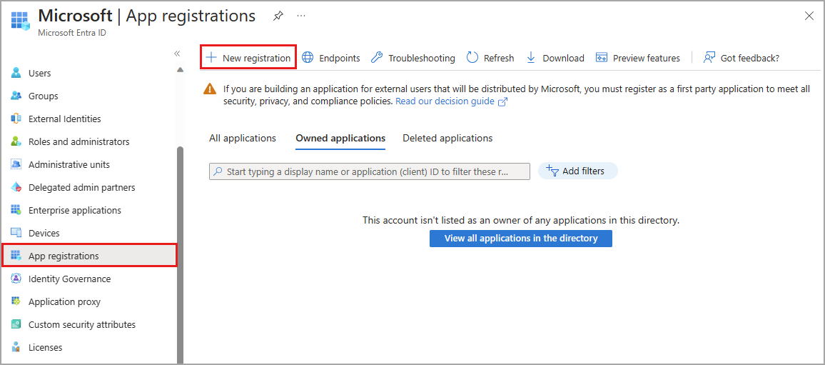Open Preview features
The height and width of the screenshot is (365, 825).
point(638,58)
